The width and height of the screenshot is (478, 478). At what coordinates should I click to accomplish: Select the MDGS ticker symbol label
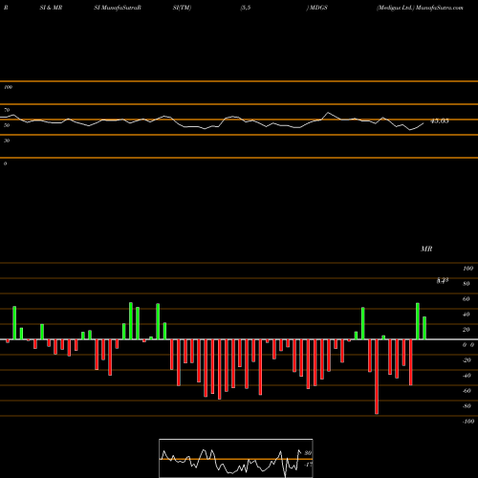318,8
